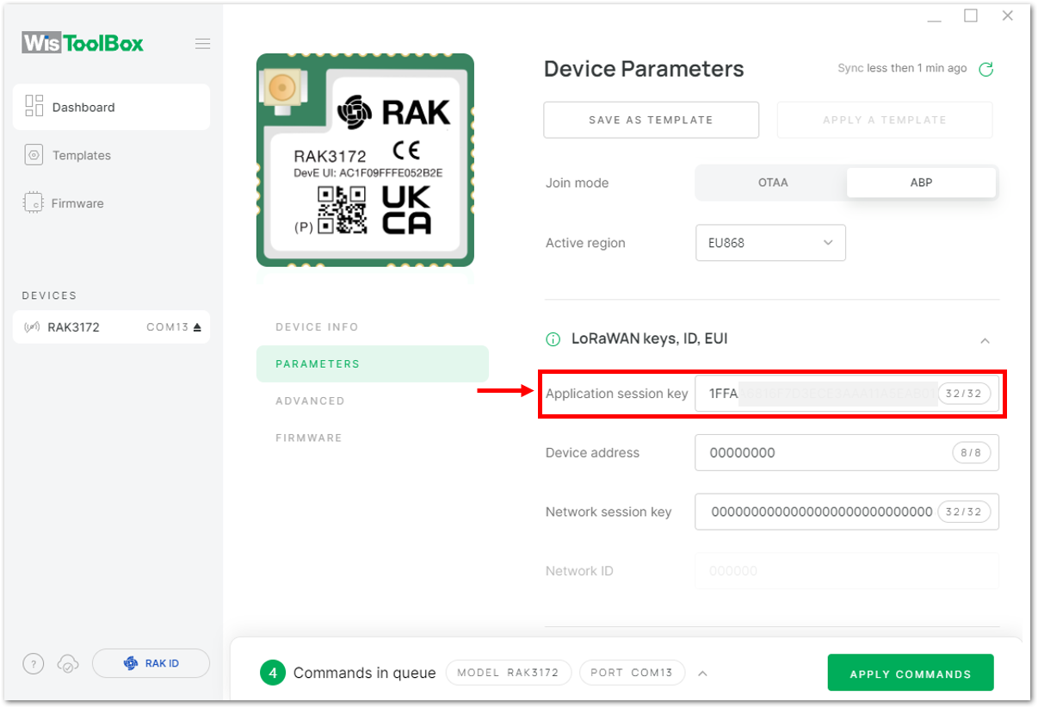
Task: Switch to the Firmware device tab
Action: pos(308,438)
